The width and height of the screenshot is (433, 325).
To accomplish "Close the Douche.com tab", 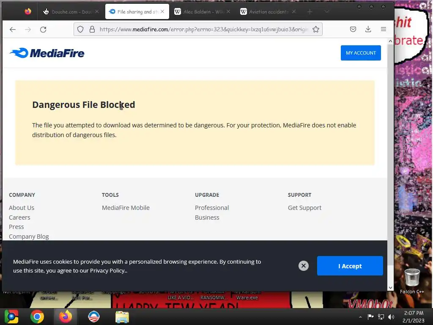I will (x=97, y=11).
